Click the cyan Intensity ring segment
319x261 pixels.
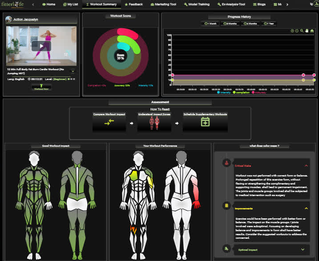pyautogui.click(x=124, y=47)
